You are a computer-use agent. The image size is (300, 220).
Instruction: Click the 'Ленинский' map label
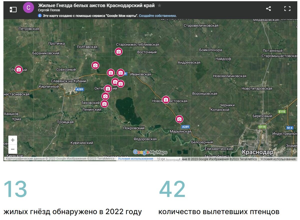point(92,109)
